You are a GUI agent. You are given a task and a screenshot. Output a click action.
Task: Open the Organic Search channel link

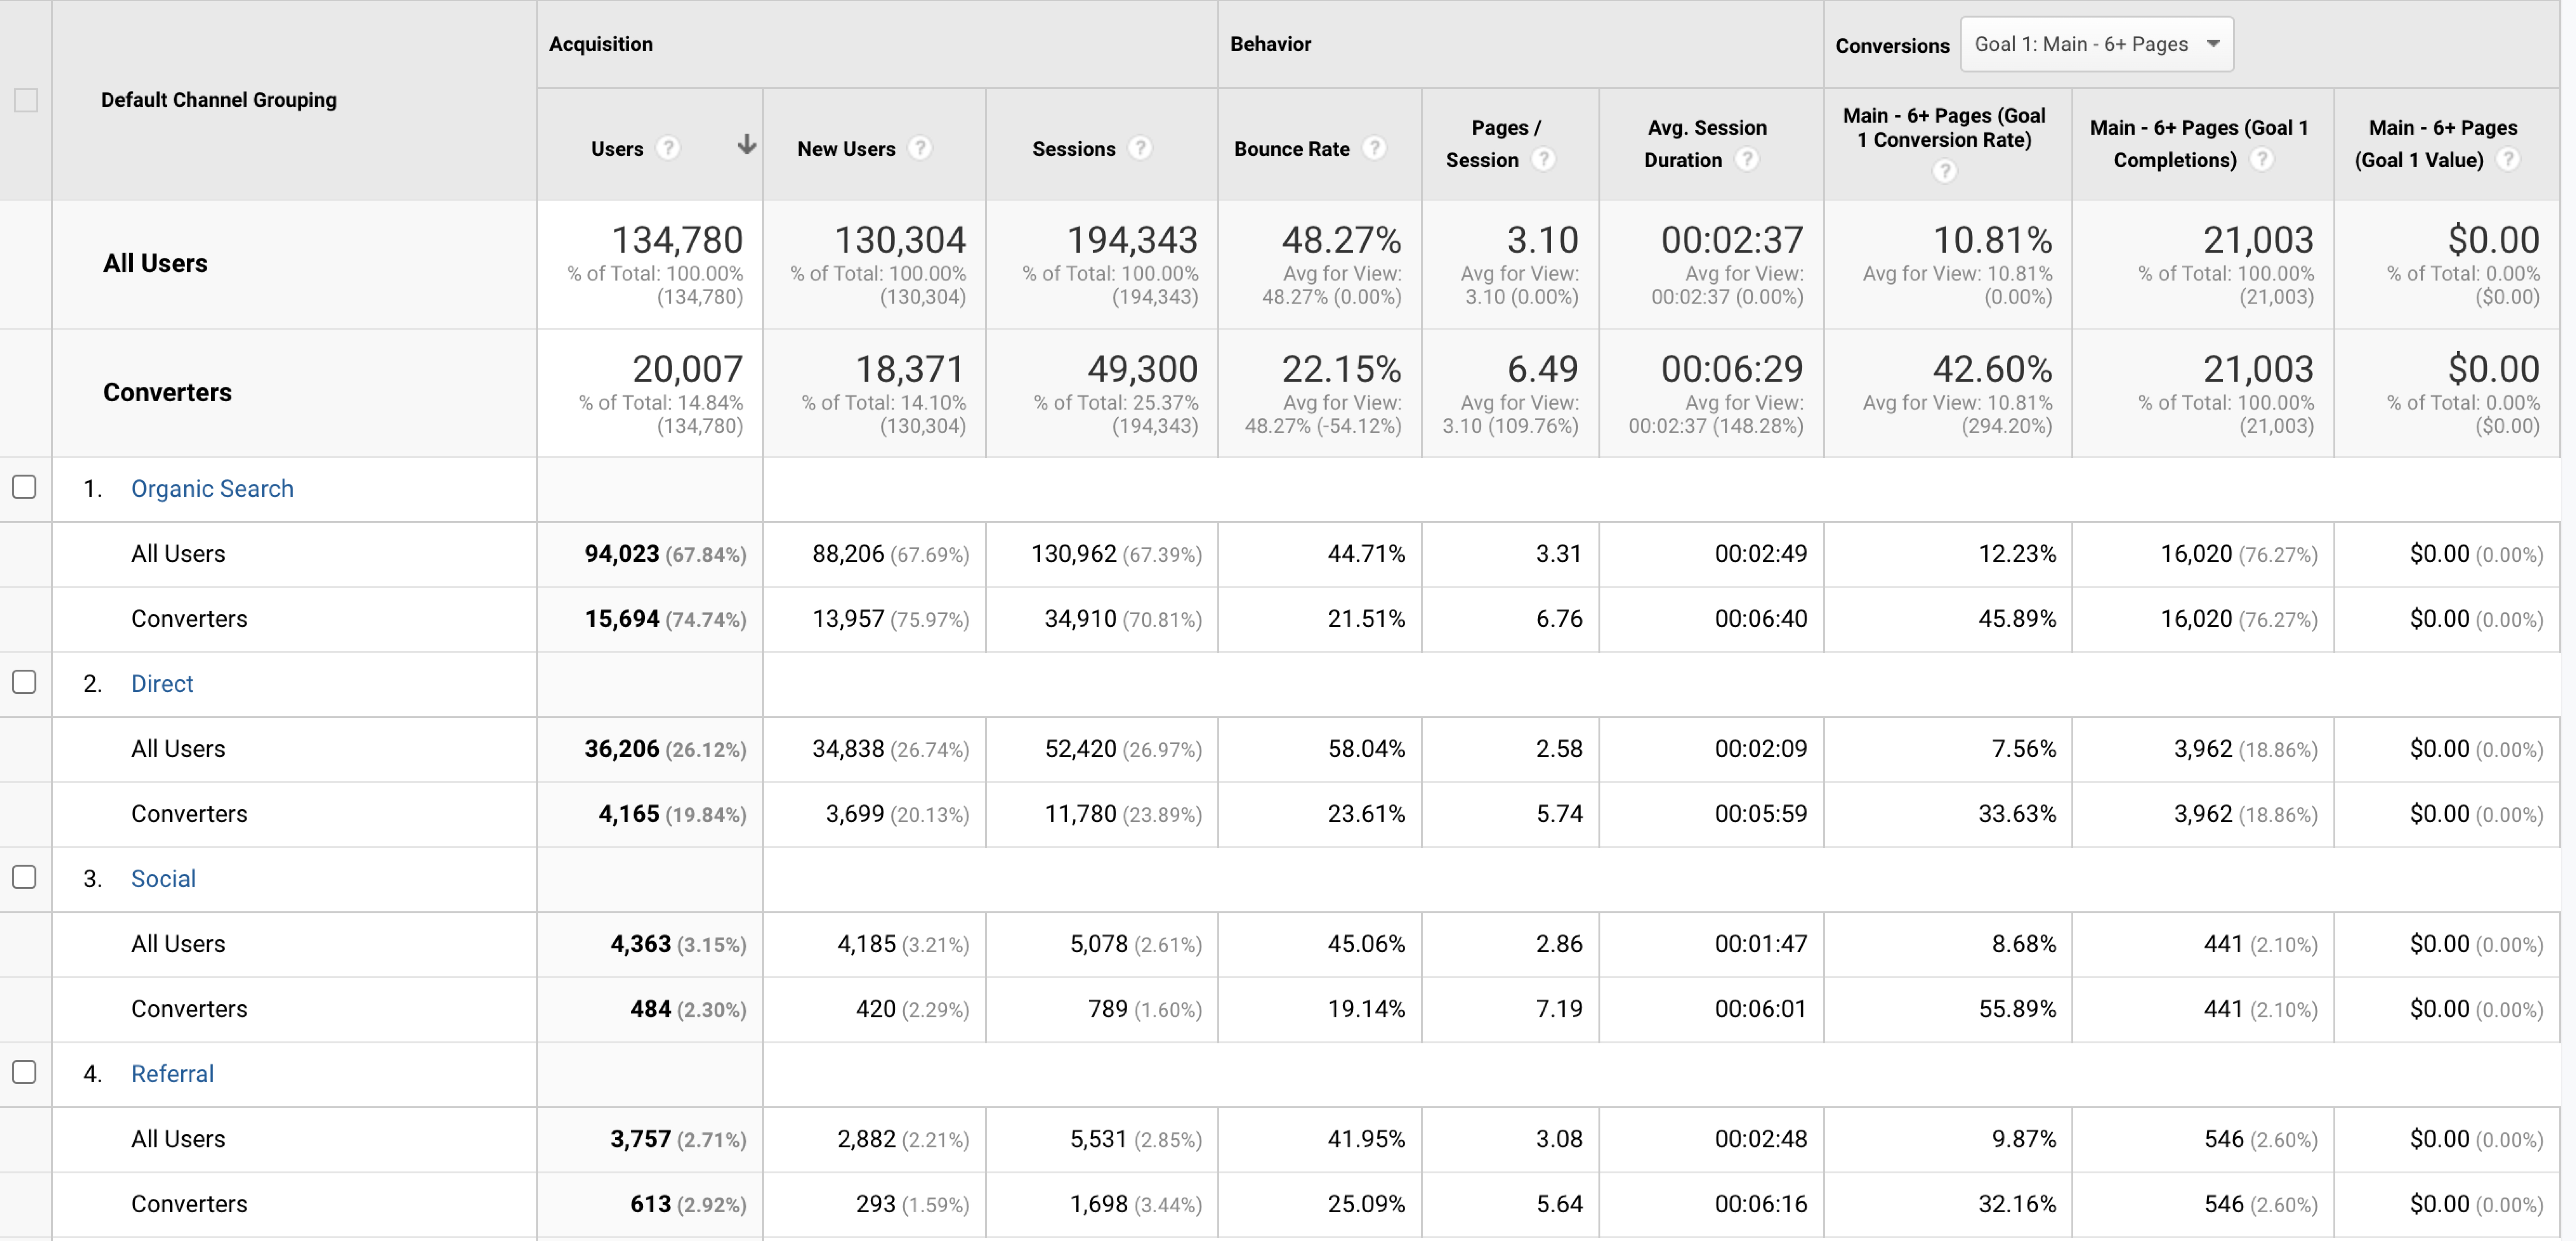coord(212,488)
